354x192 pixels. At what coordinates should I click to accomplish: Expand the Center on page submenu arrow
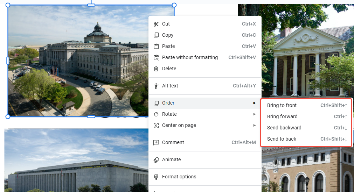pyautogui.click(x=255, y=126)
